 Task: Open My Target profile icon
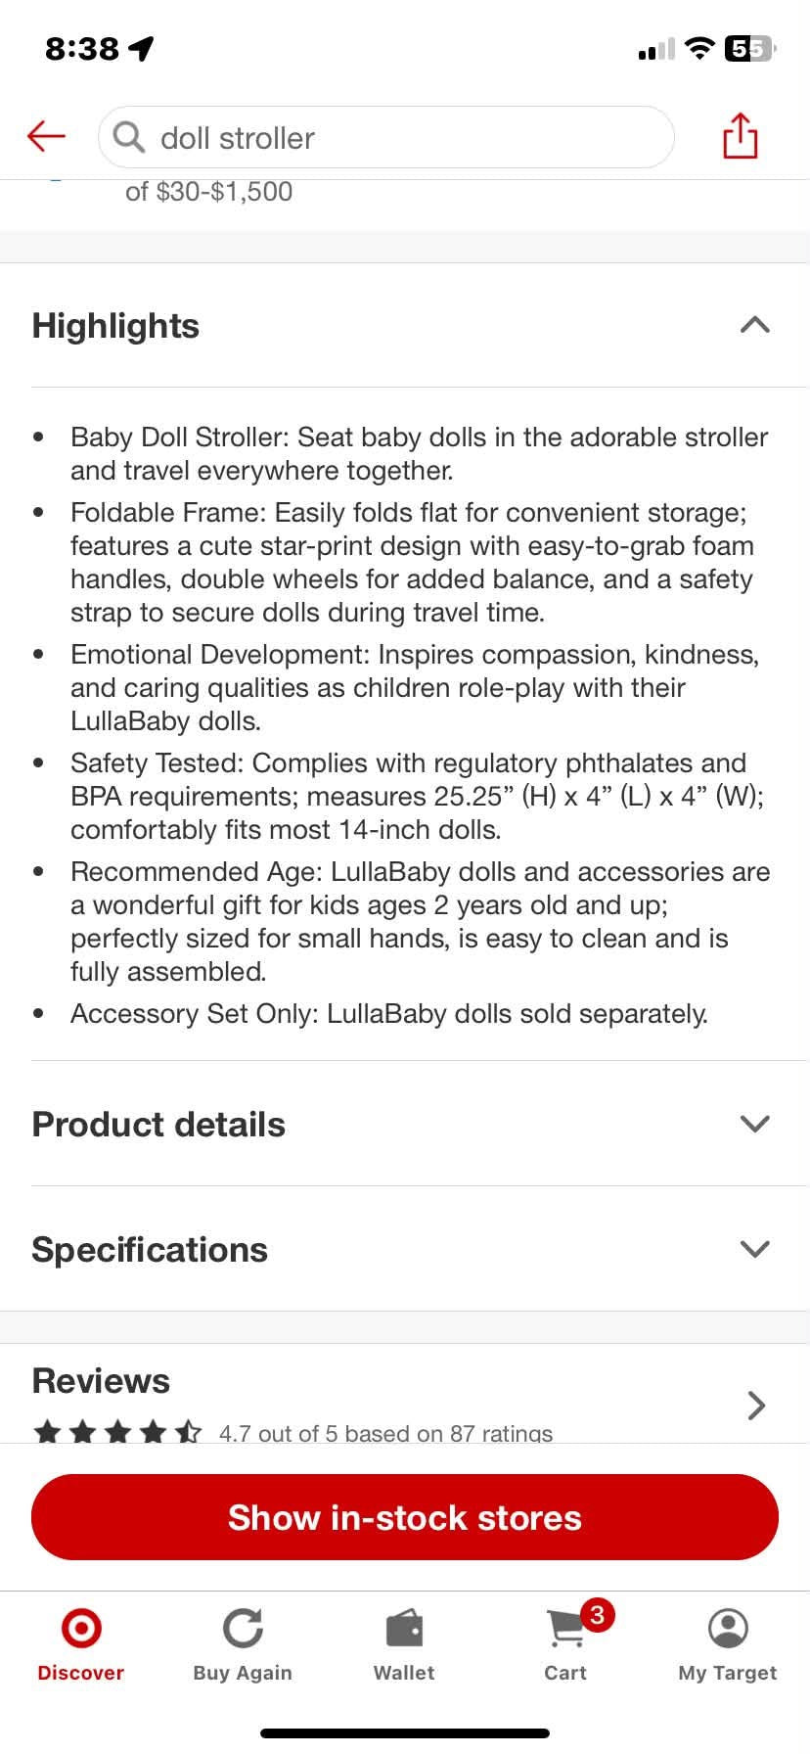pyautogui.click(x=728, y=1629)
